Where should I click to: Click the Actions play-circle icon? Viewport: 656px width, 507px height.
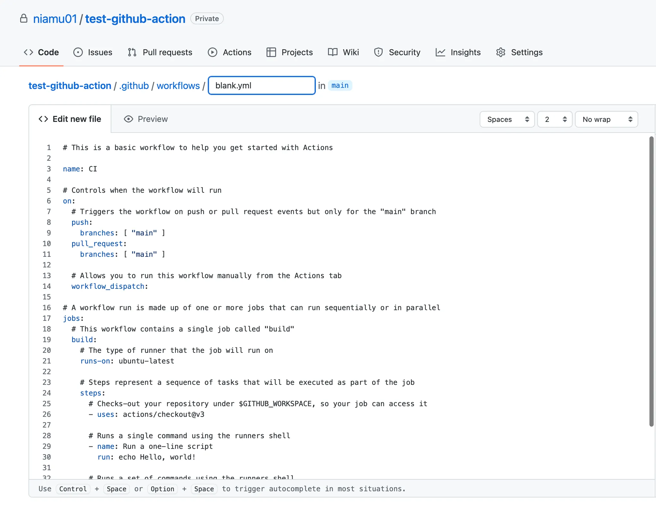tap(212, 52)
